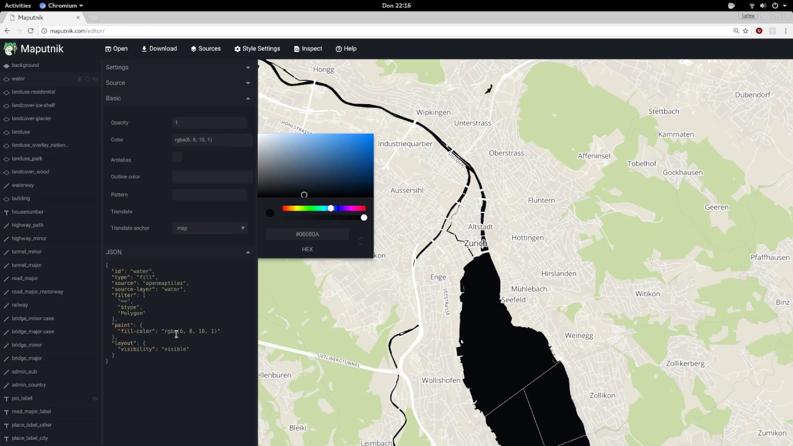Select the road_major_motorway layer

51,292
